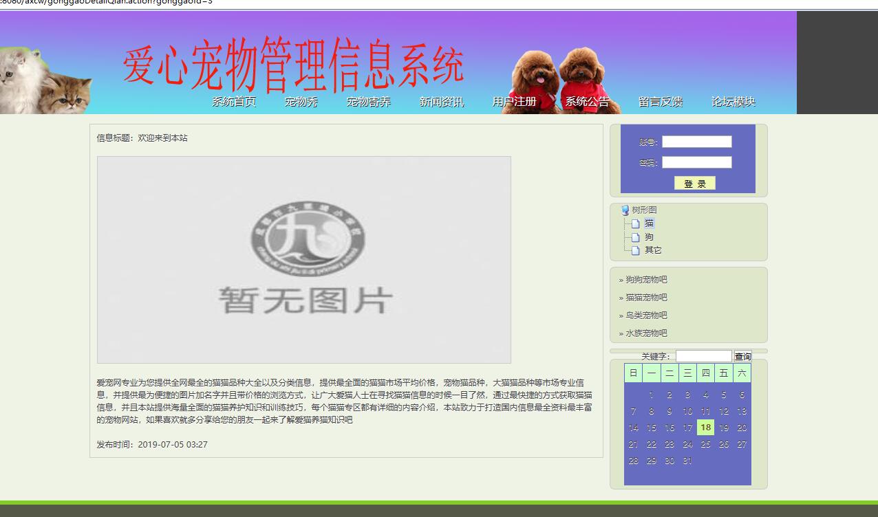Viewport: 878px width, 517px height.
Task: Select date 18 on the calendar
Action: click(x=705, y=427)
